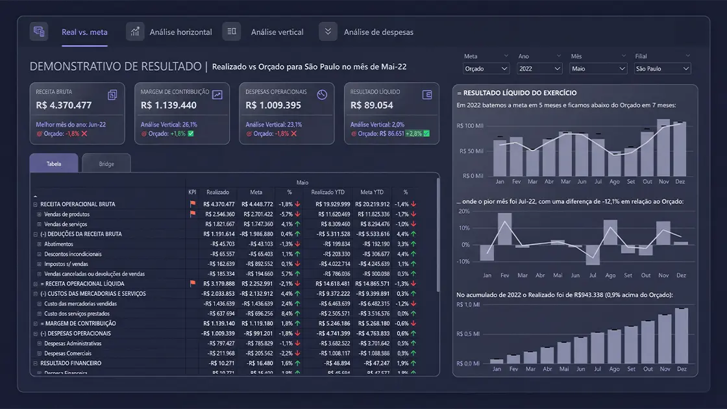Click green up arrow in Vendas de serviços Maio %

click(297, 224)
